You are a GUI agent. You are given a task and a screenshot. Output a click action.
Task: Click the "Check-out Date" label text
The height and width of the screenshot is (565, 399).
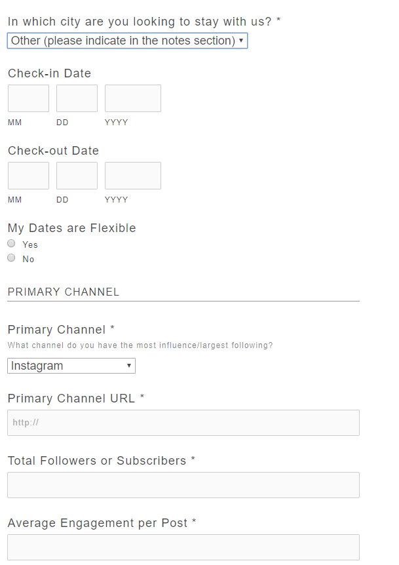pos(53,151)
